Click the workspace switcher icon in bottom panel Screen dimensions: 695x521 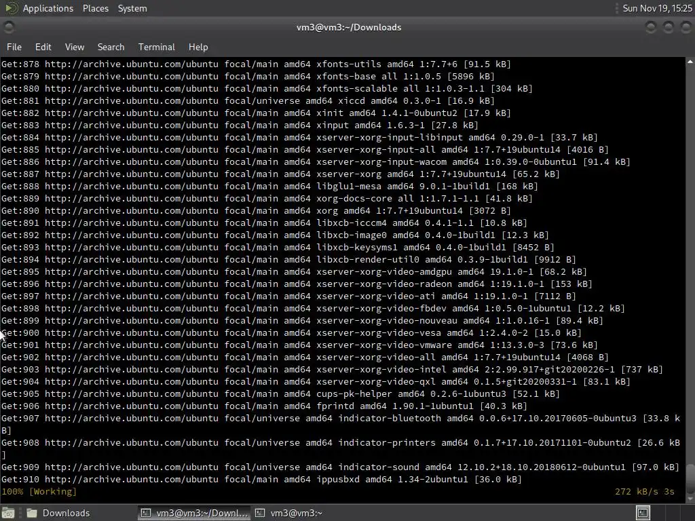(x=643, y=513)
